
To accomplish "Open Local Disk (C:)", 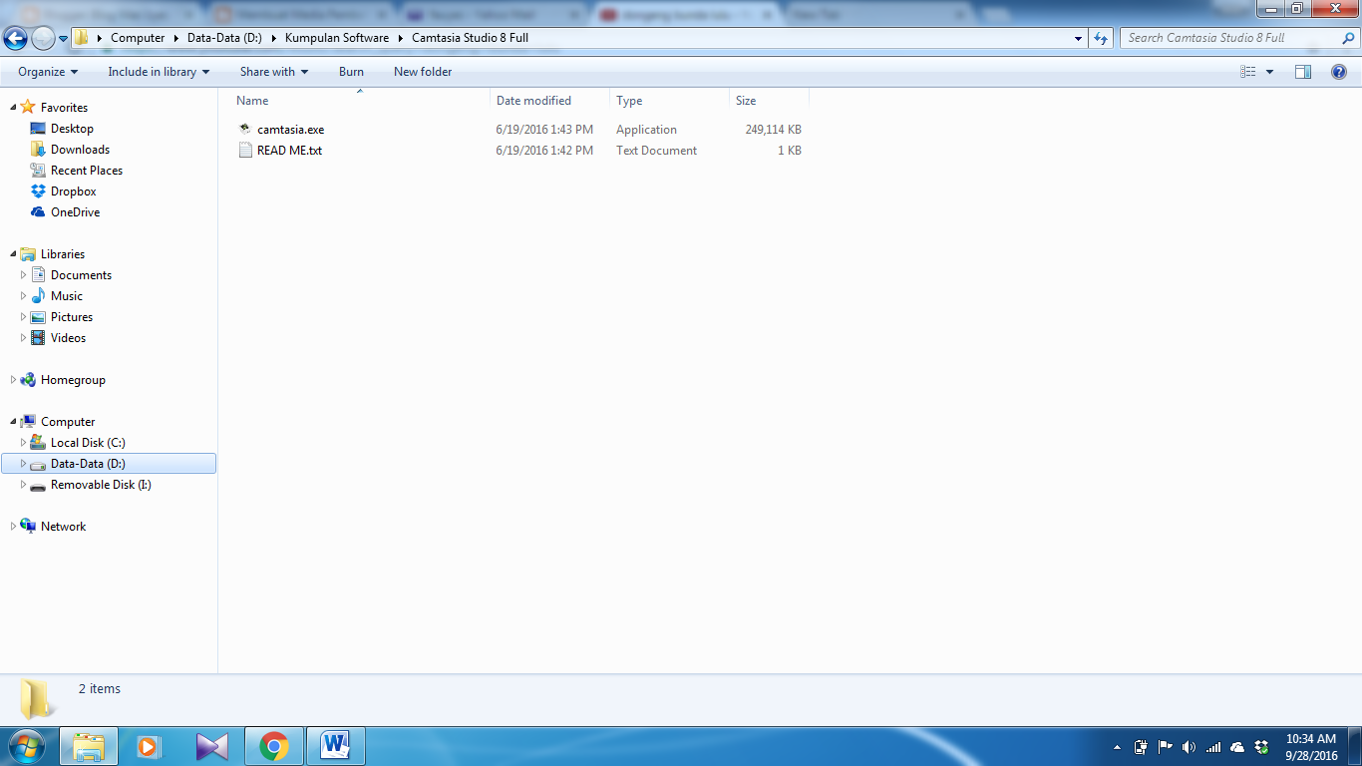I will [88, 443].
